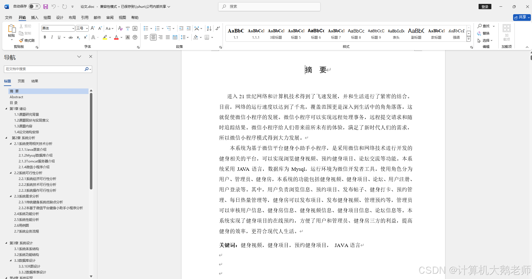Toggle the enclosed character icon
This screenshot has height=279, width=532.
tap(135, 37)
